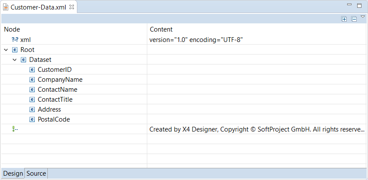The image size is (368, 180).
Task: Switch to the Source tab
Action: 36,174
